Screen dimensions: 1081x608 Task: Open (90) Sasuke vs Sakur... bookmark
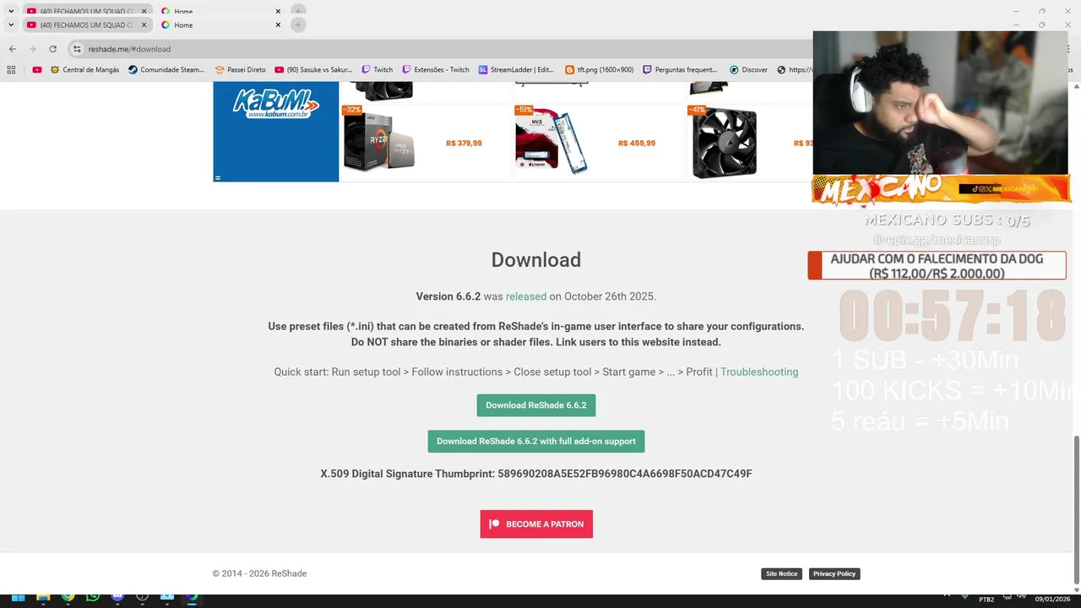click(x=313, y=70)
